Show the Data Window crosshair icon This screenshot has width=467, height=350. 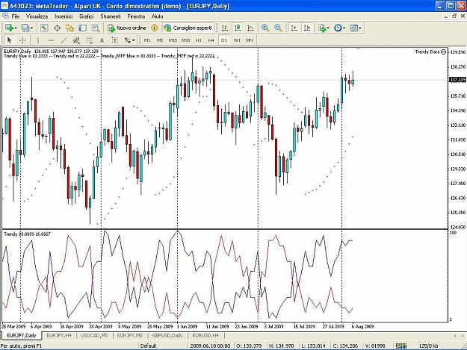57,28
